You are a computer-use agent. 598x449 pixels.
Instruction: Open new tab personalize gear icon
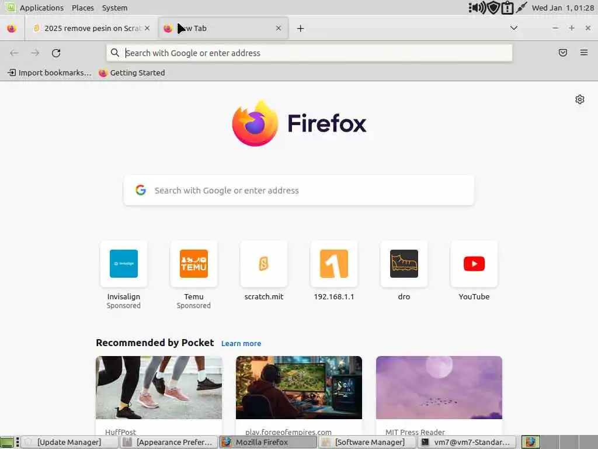580,99
